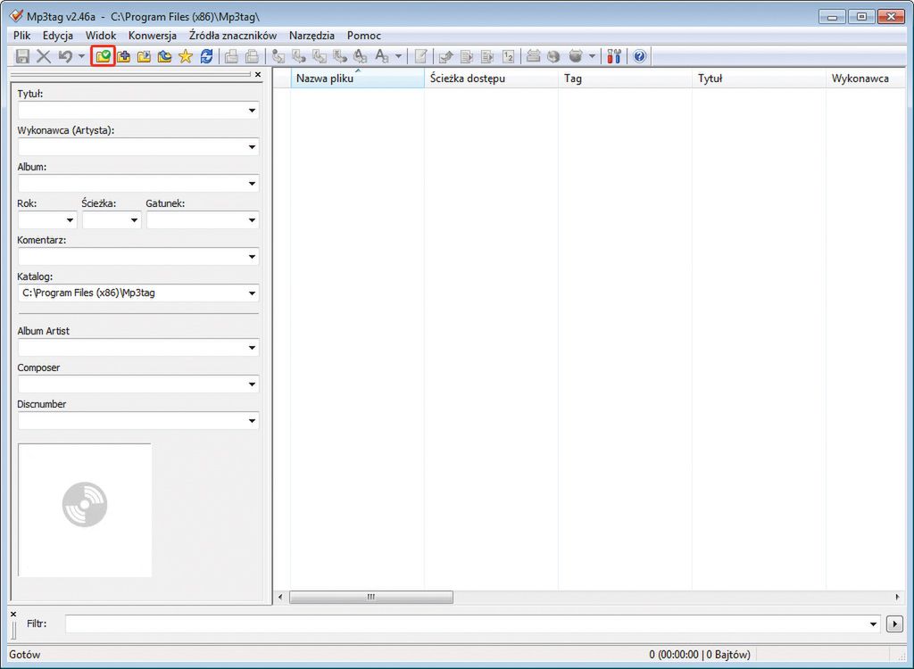Image resolution: width=914 pixels, height=669 pixels.
Task: Click the Tag to Filename converter icon
Action: 278,56
